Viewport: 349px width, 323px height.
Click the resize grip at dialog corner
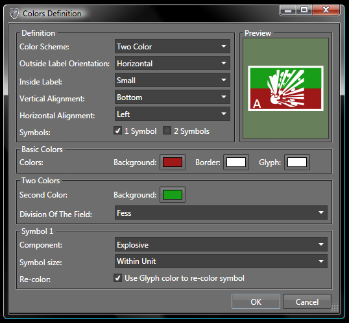coord(335,307)
